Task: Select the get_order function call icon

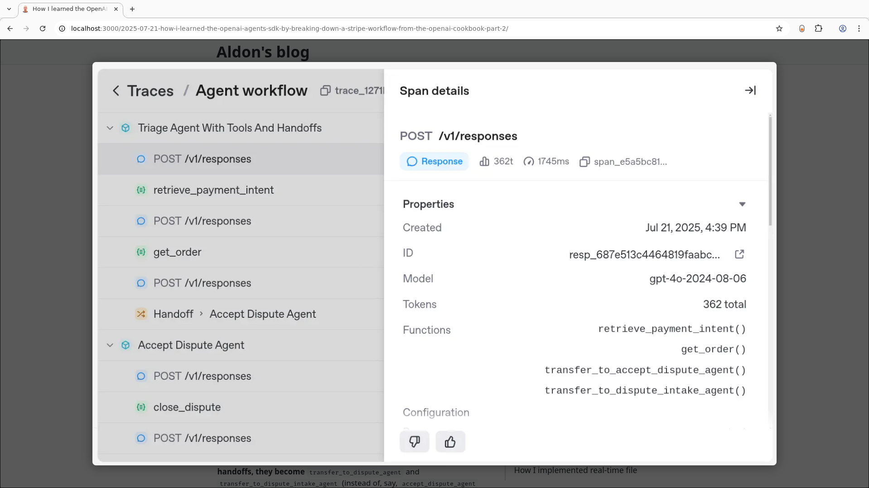Action: (x=141, y=252)
